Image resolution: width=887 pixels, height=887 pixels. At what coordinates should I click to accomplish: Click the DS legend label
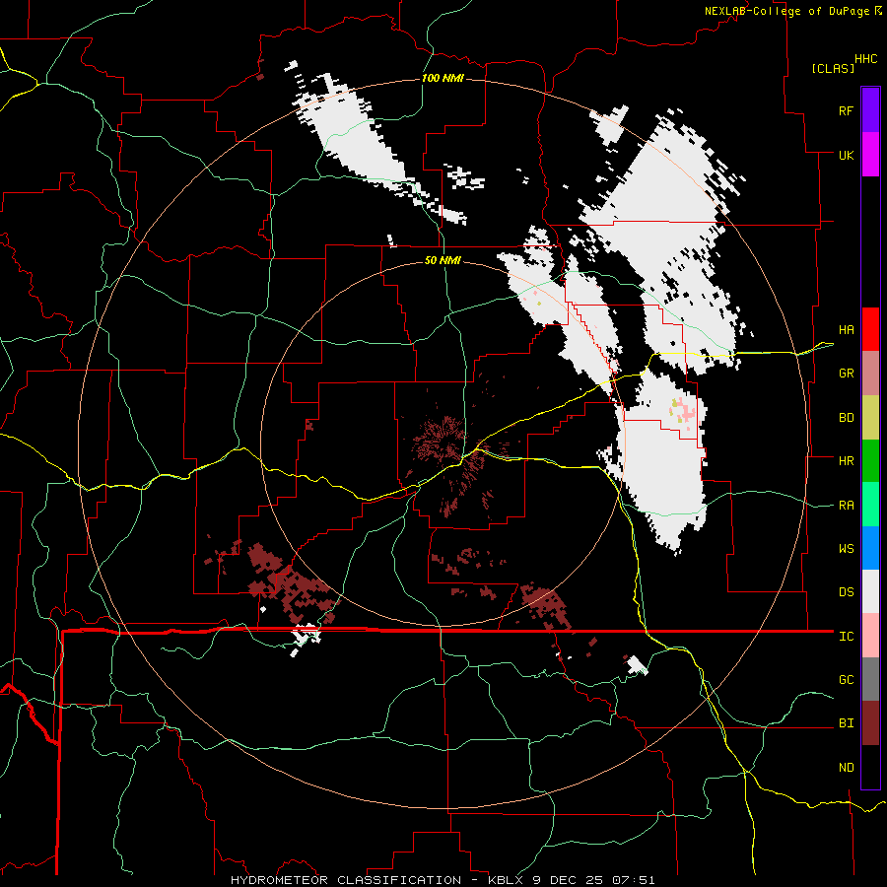point(846,592)
